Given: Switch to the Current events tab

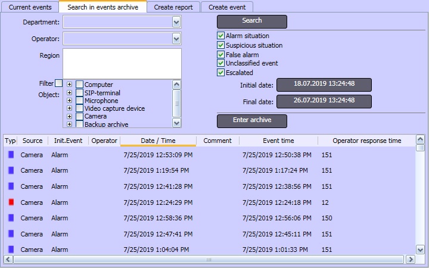Looking at the screenshot, I should point(30,7).
